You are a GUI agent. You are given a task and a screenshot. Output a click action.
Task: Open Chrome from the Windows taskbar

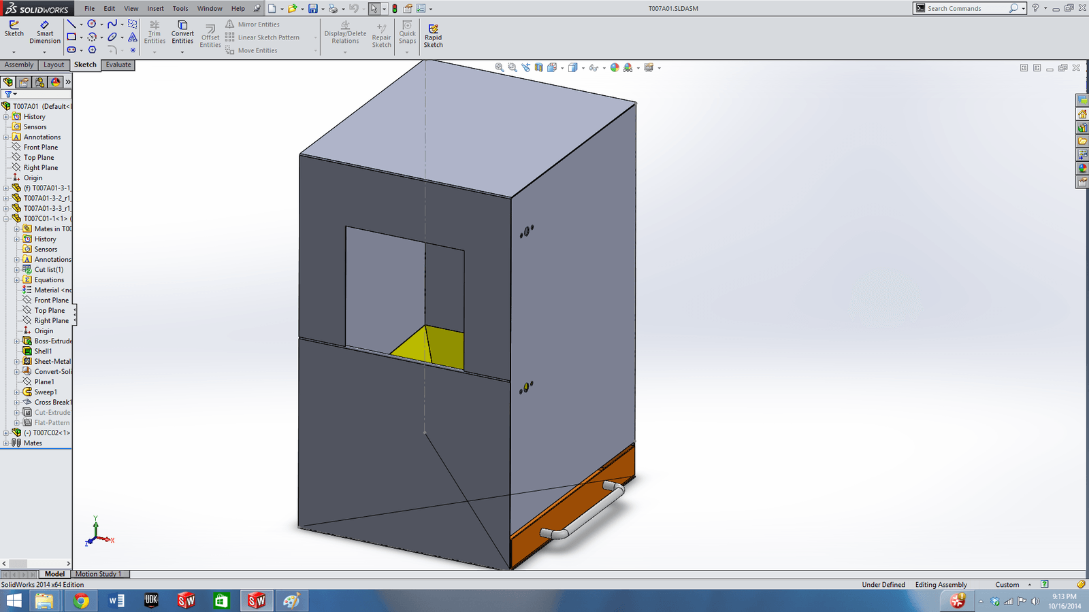(x=81, y=600)
